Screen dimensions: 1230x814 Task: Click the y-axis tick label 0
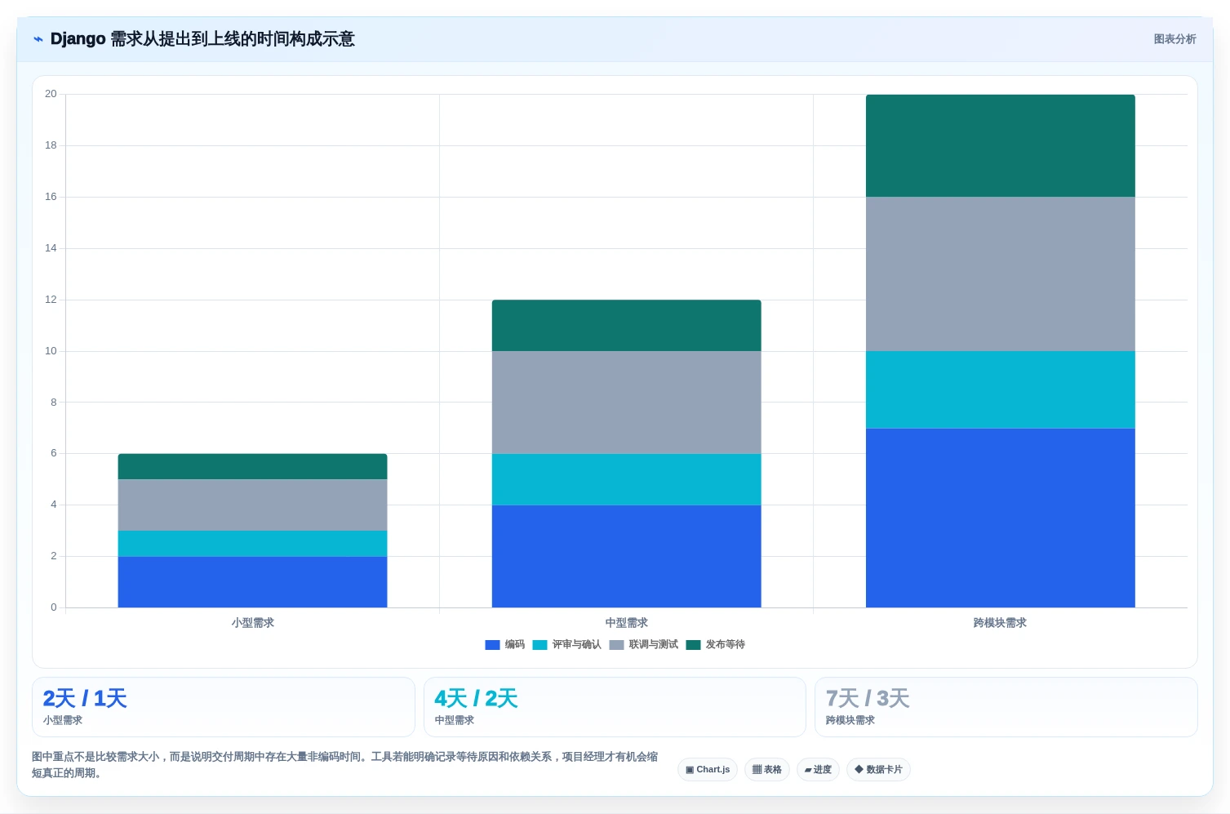54,607
